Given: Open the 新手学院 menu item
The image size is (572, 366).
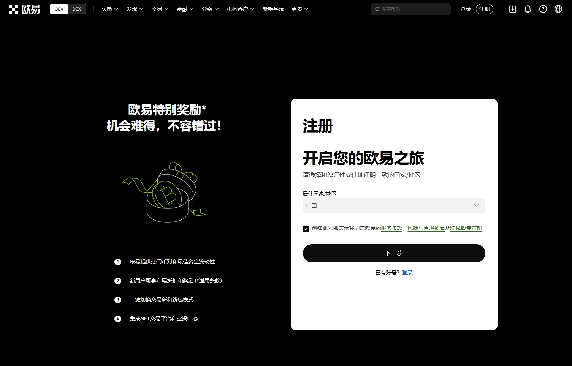Looking at the screenshot, I should coord(273,9).
